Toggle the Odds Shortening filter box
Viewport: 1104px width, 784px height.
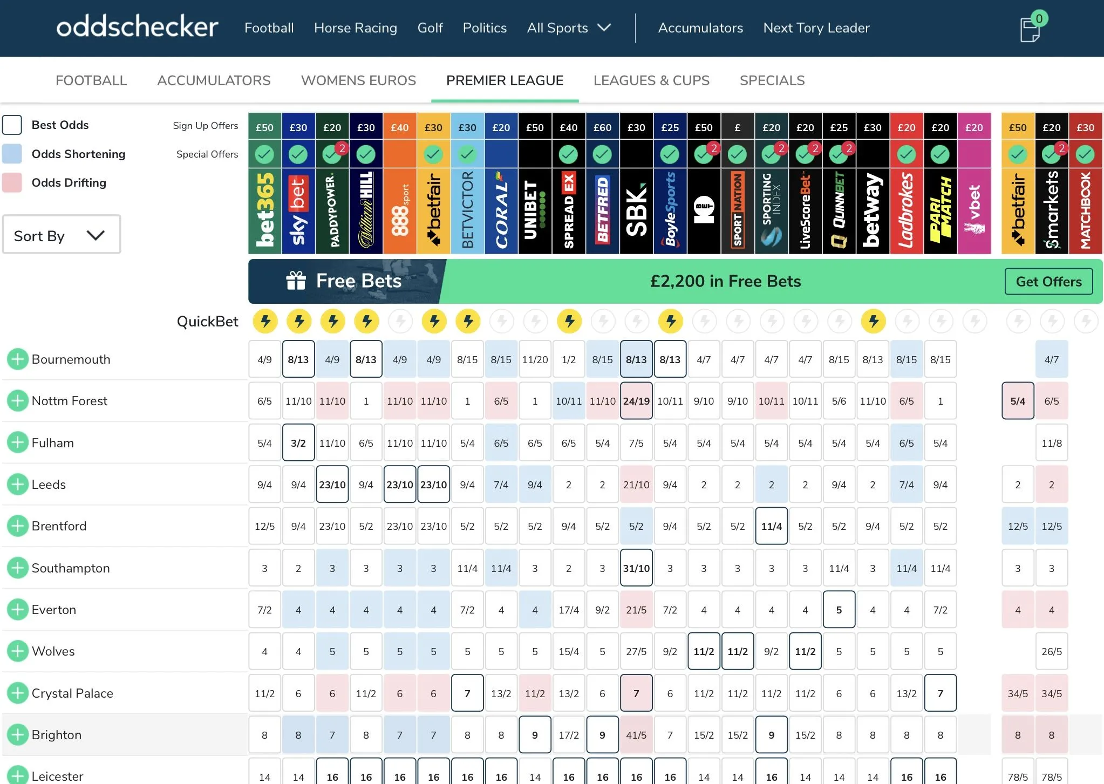[12, 154]
